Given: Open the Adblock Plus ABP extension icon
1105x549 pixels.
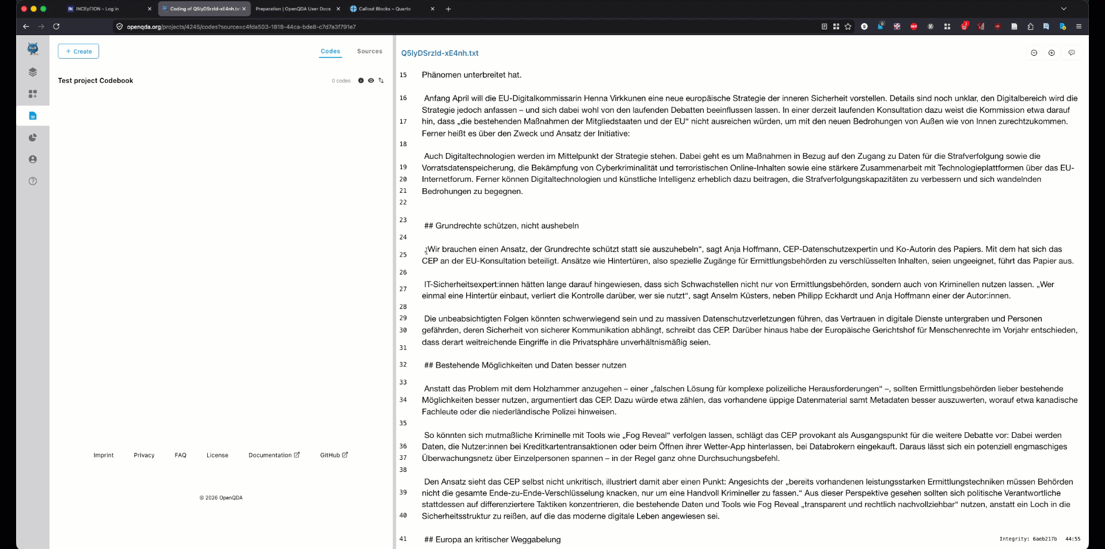Looking at the screenshot, I should 914,26.
